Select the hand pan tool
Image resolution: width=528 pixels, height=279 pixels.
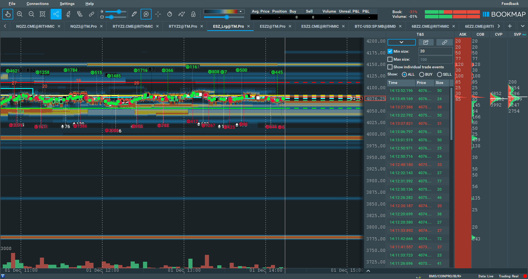click(8, 14)
